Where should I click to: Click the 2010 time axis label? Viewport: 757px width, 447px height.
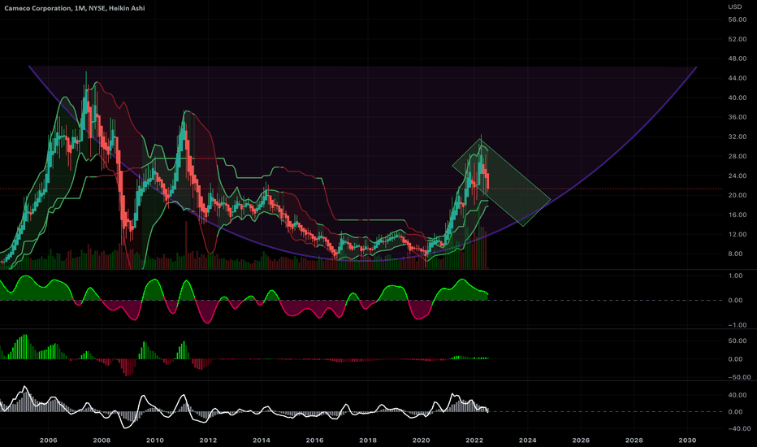click(x=154, y=440)
